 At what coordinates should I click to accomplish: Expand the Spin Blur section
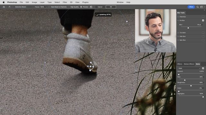point(178,40)
